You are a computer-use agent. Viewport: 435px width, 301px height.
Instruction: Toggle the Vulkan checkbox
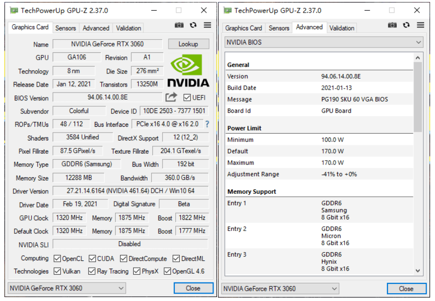click(x=57, y=271)
